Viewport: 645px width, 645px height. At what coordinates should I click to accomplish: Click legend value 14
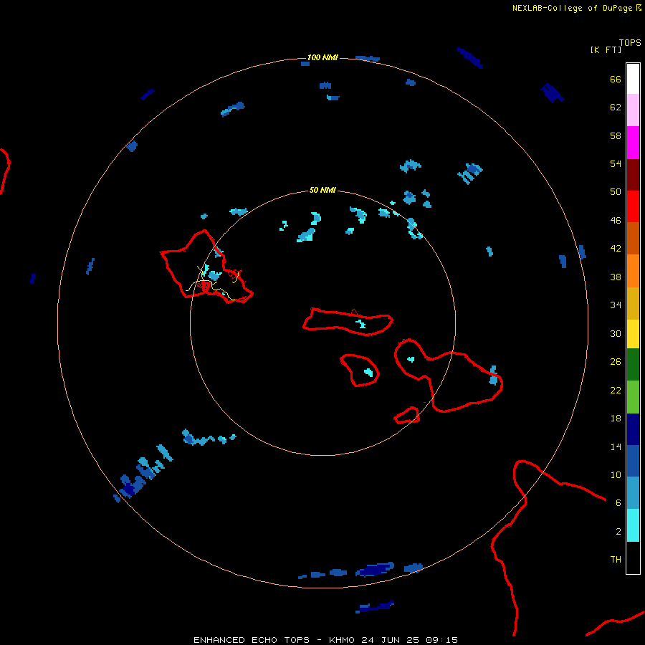[616, 446]
